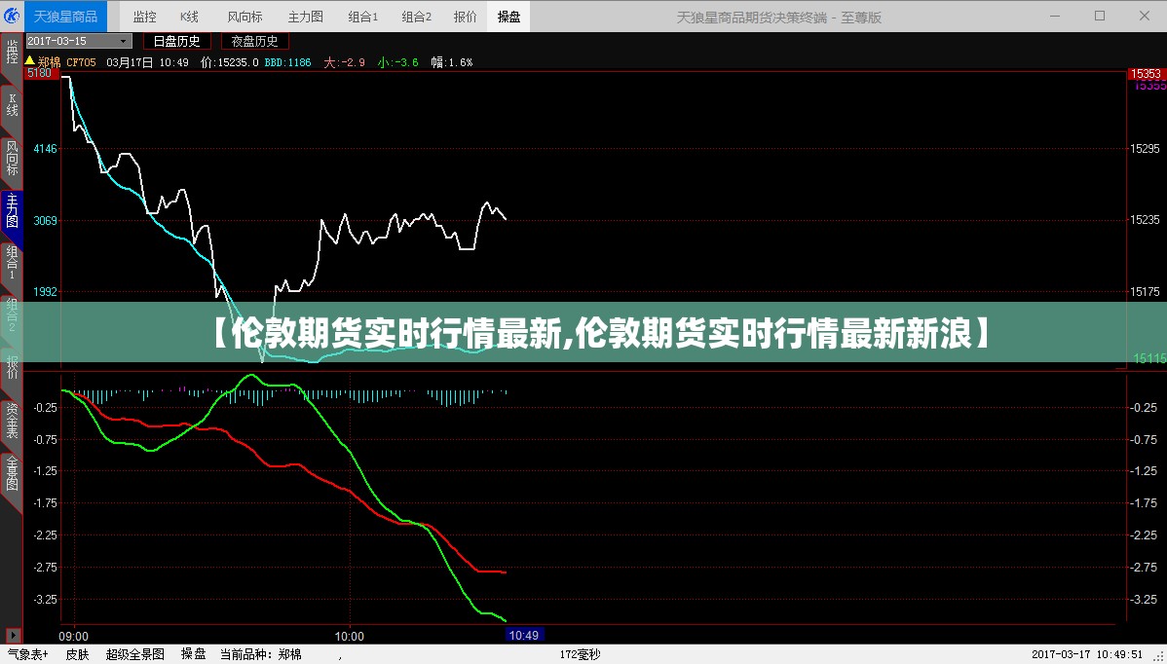
Task: Click the 小:-3.6 value
Action: 398,62
